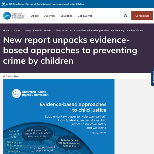The image size is (154, 154).
Task: Select Education in the main navigation
Action: (x=66, y=16)
